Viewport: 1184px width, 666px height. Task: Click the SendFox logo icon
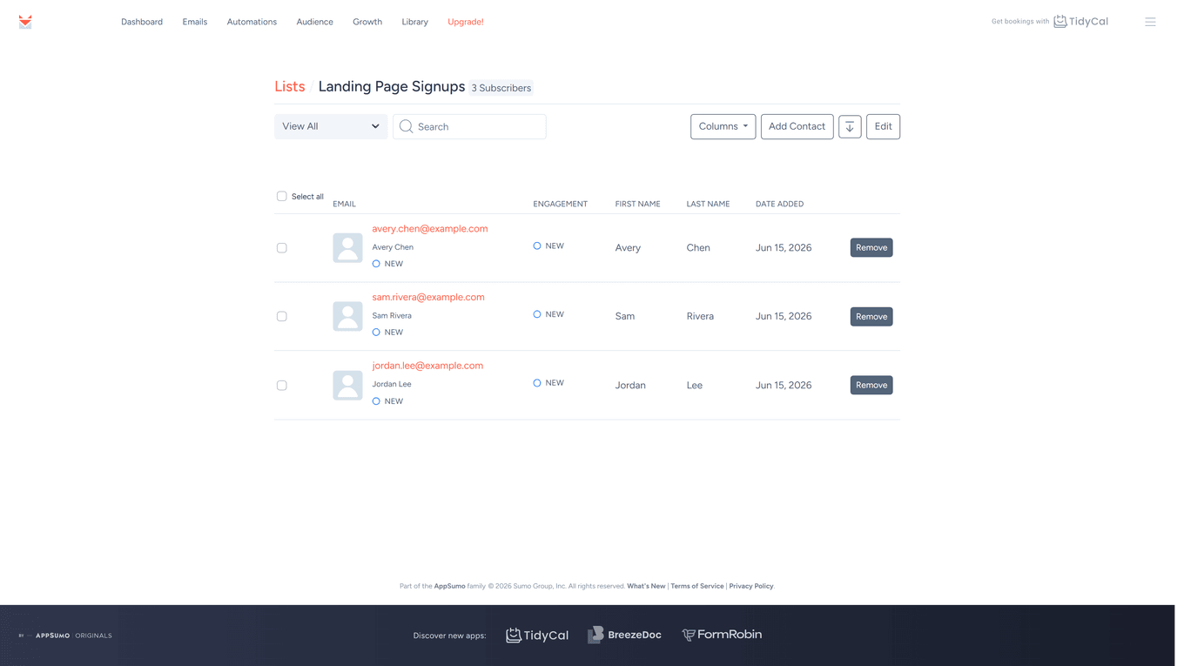(x=25, y=22)
